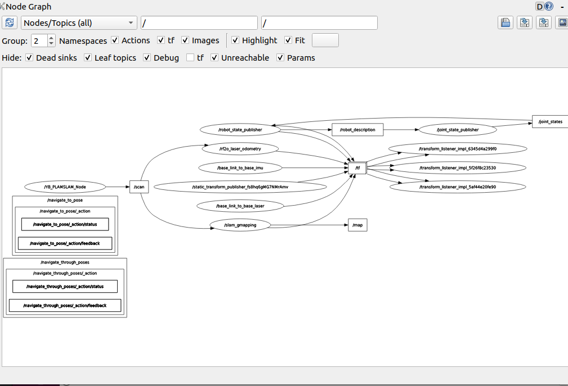Select the /map topic box
The width and height of the screenshot is (568, 386).
tap(357, 225)
